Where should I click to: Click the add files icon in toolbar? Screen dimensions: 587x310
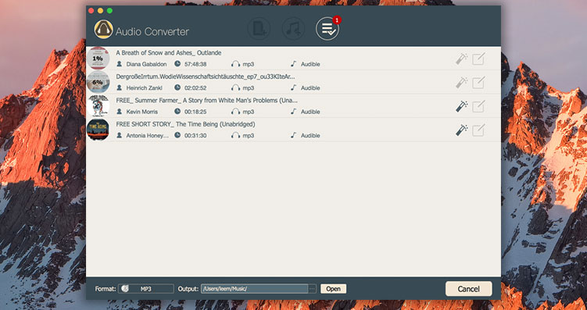259,29
